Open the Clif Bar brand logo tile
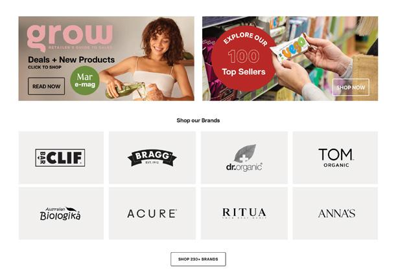This screenshot has width=398, height=278. click(x=61, y=158)
